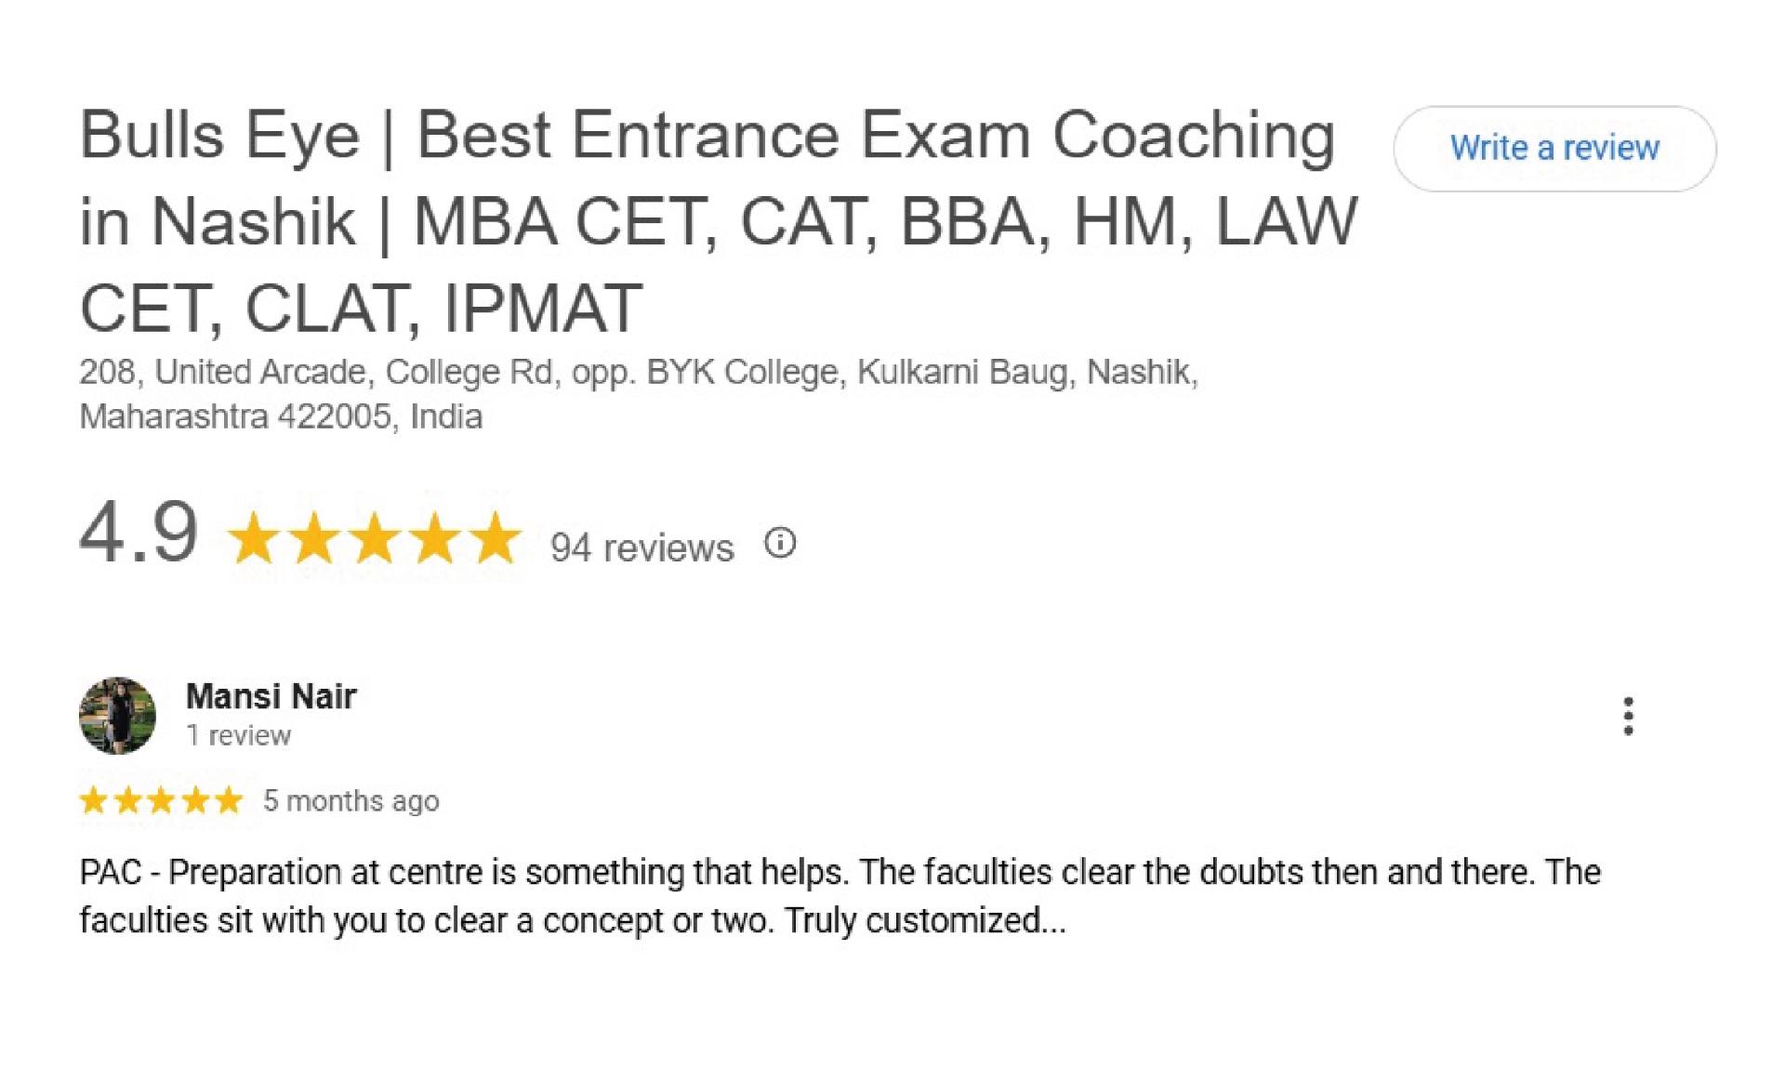Click the middle gold star of overall rating
Viewport: 1785px width, 1068px height.
(x=374, y=538)
